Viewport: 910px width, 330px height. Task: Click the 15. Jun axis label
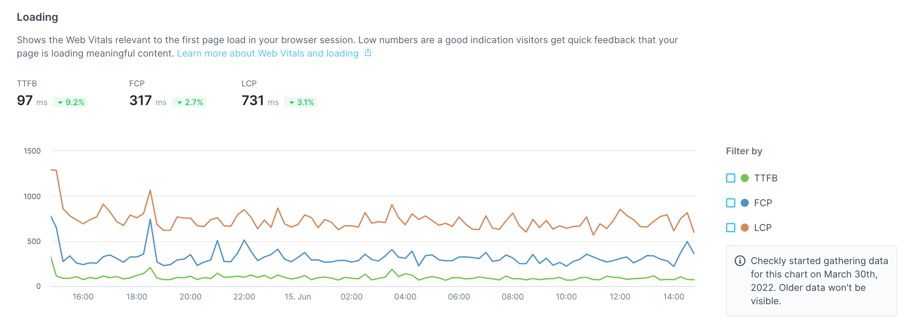point(298,297)
